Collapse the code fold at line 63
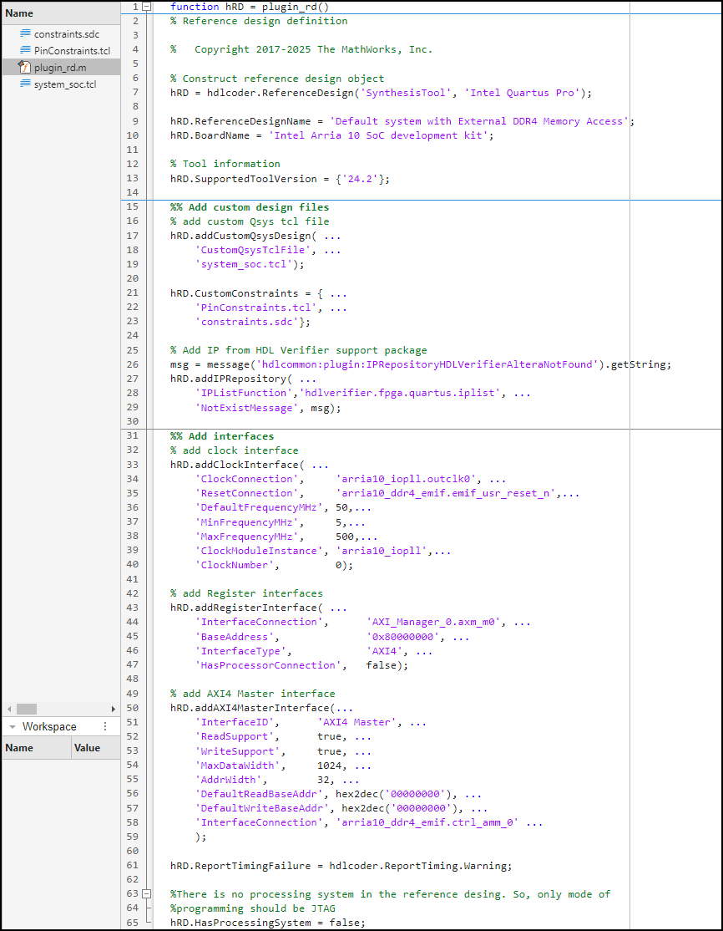This screenshot has width=723, height=931. (147, 894)
